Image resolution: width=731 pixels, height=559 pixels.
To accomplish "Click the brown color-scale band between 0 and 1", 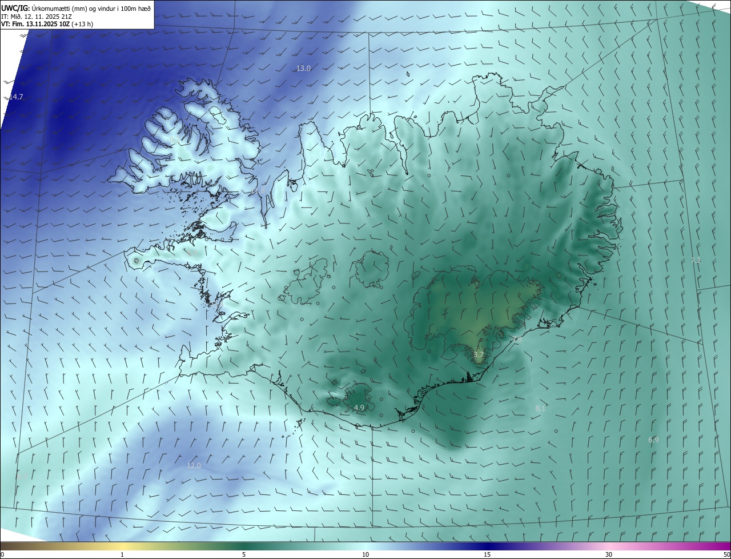I will tap(61, 546).
